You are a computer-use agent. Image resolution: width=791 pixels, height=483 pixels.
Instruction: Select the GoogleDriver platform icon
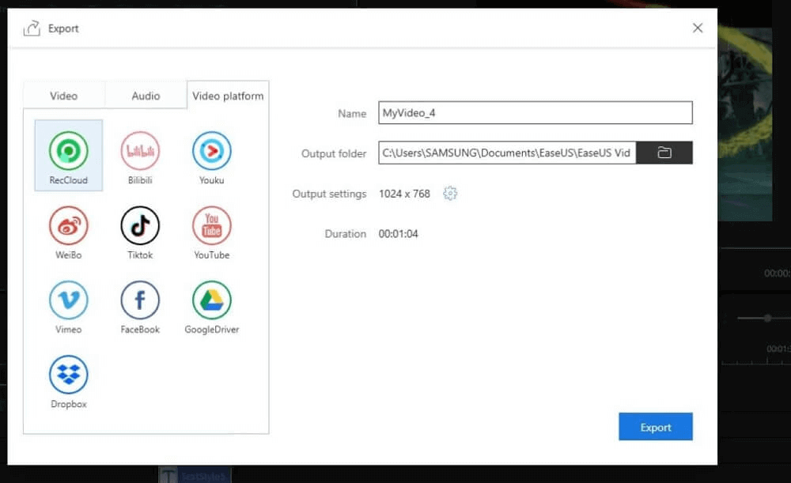coord(211,300)
